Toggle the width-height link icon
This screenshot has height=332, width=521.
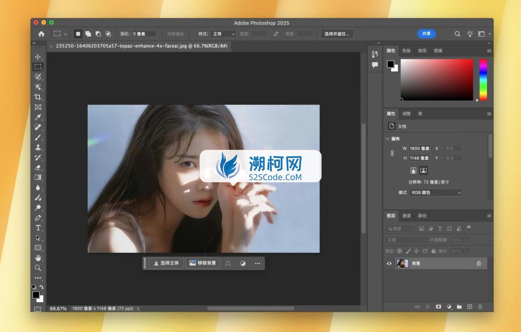[x=392, y=153]
